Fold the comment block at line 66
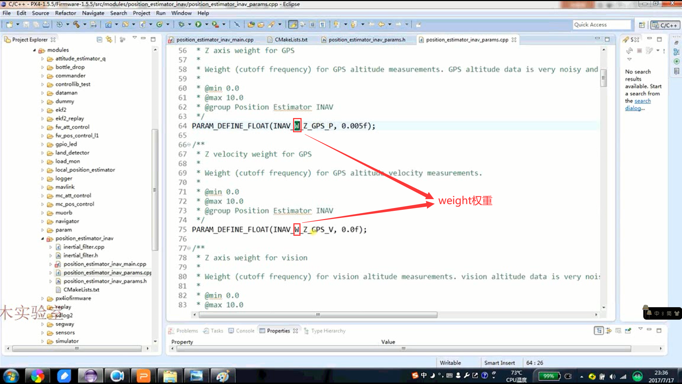Viewport: 682px width, 384px height. coord(189,145)
